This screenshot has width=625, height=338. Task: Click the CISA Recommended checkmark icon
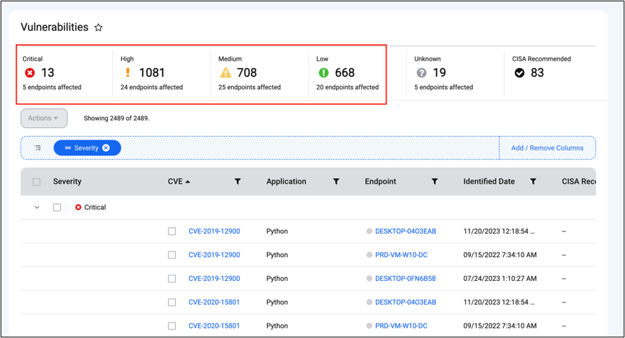pos(519,72)
